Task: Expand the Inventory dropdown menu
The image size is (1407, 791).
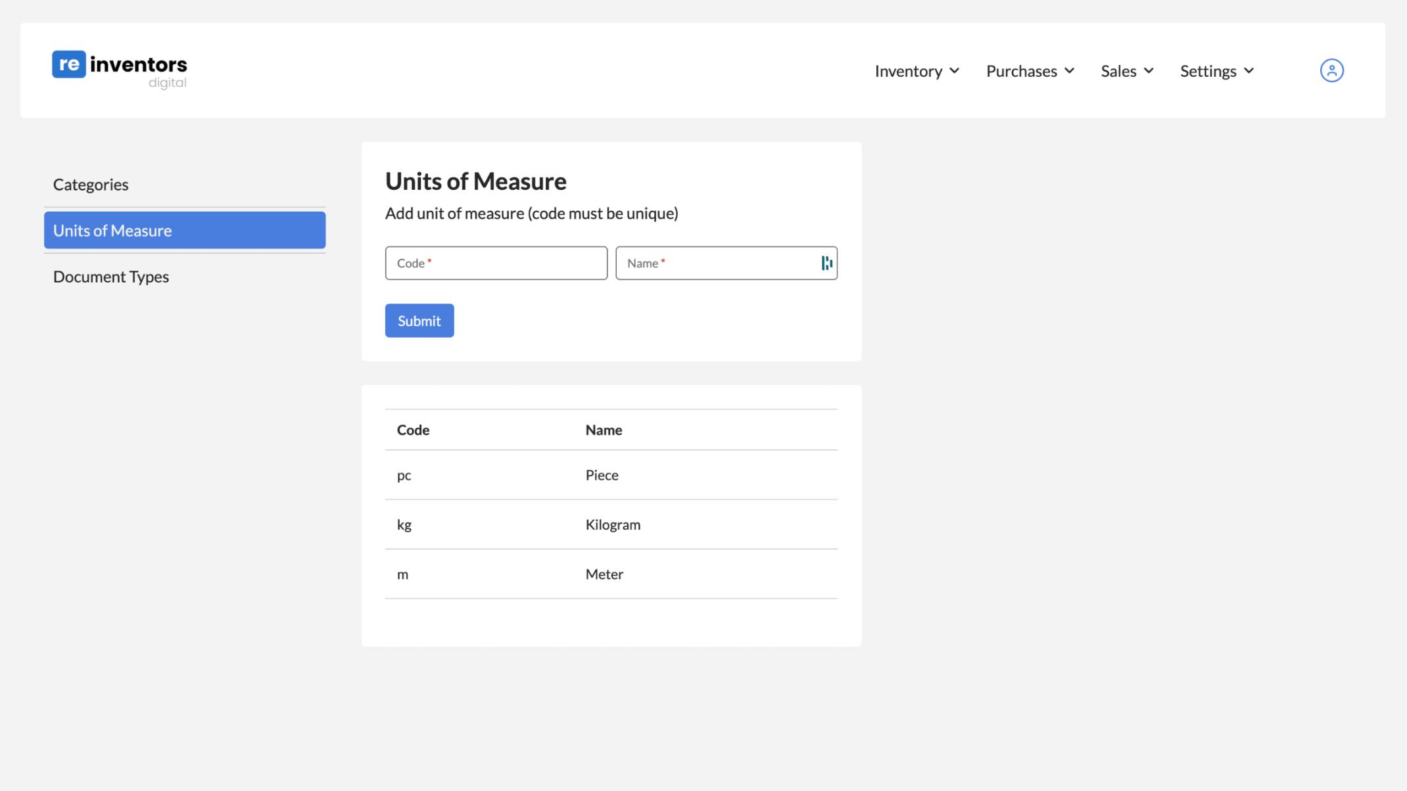Action: pos(917,71)
